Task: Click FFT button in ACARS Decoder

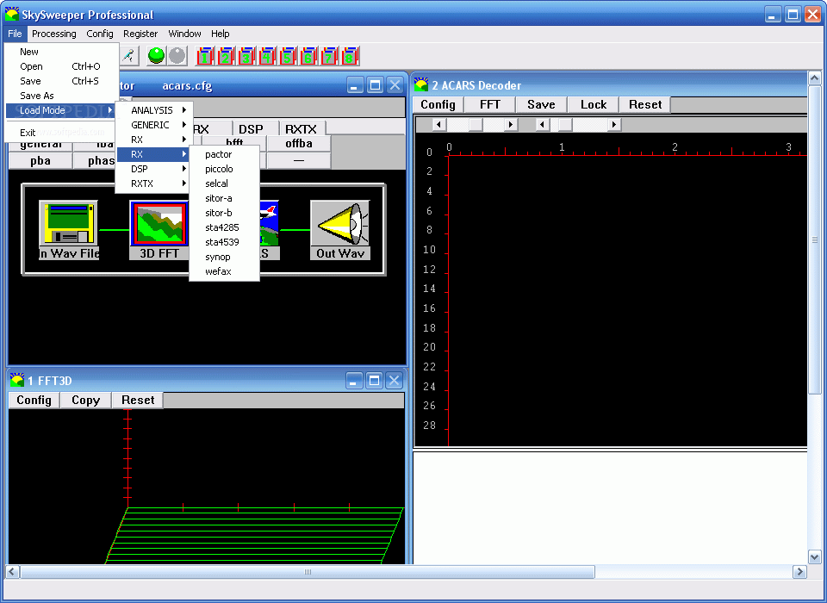Action: [490, 104]
